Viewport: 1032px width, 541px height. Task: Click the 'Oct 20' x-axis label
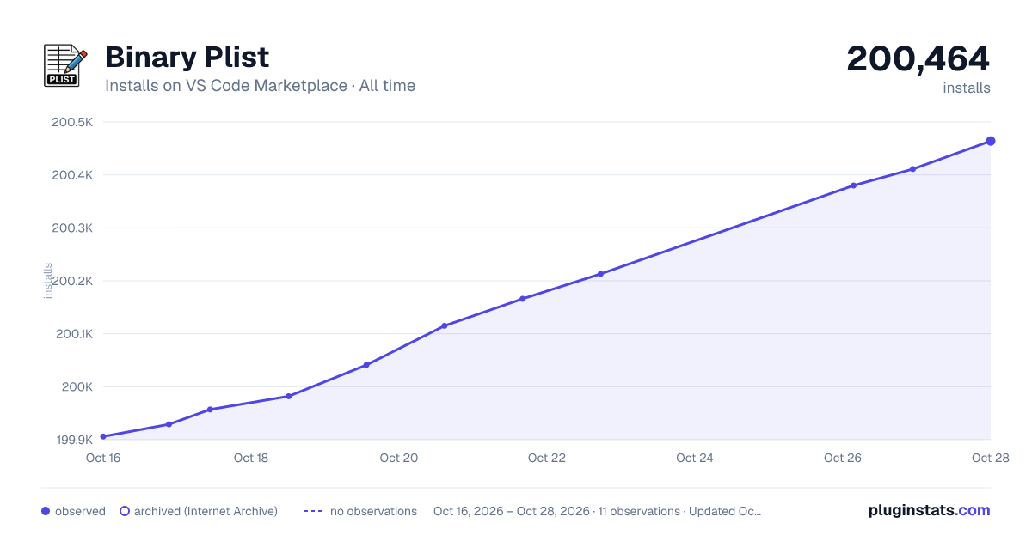pos(399,458)
